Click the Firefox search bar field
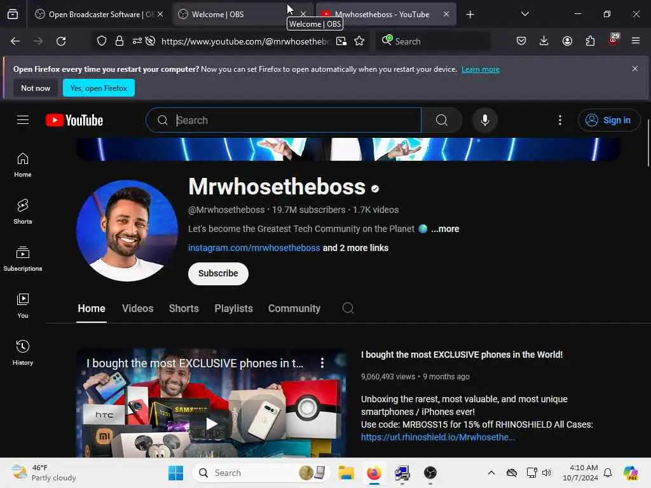Viewport: 651px width, 488px height. 433,41
